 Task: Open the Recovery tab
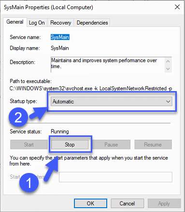click(x=60, y=23)
